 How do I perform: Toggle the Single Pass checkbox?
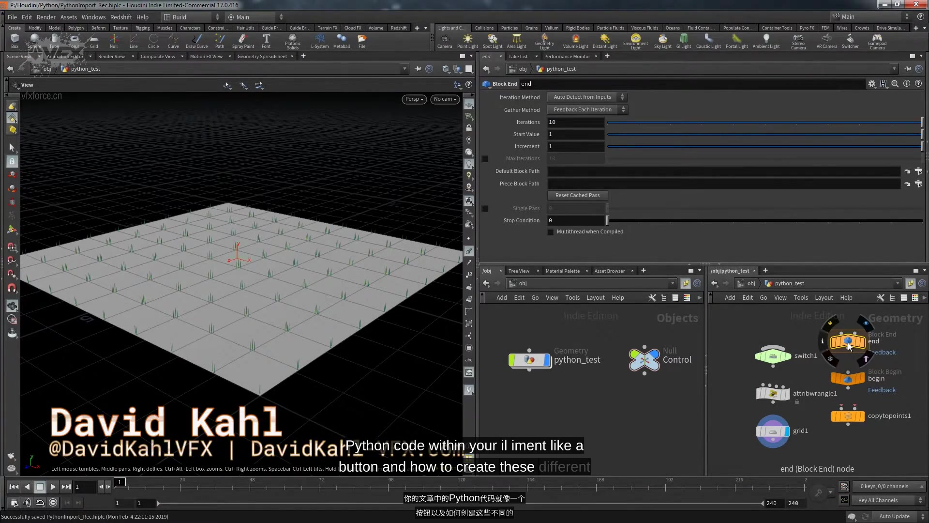pos(485,209)
